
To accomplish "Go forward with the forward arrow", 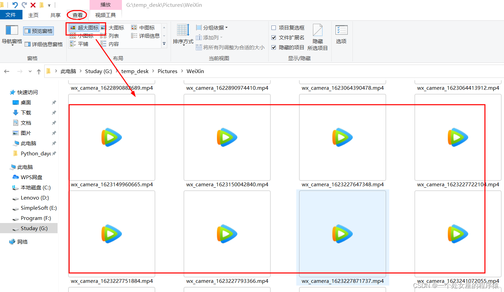I will (19, 71).
